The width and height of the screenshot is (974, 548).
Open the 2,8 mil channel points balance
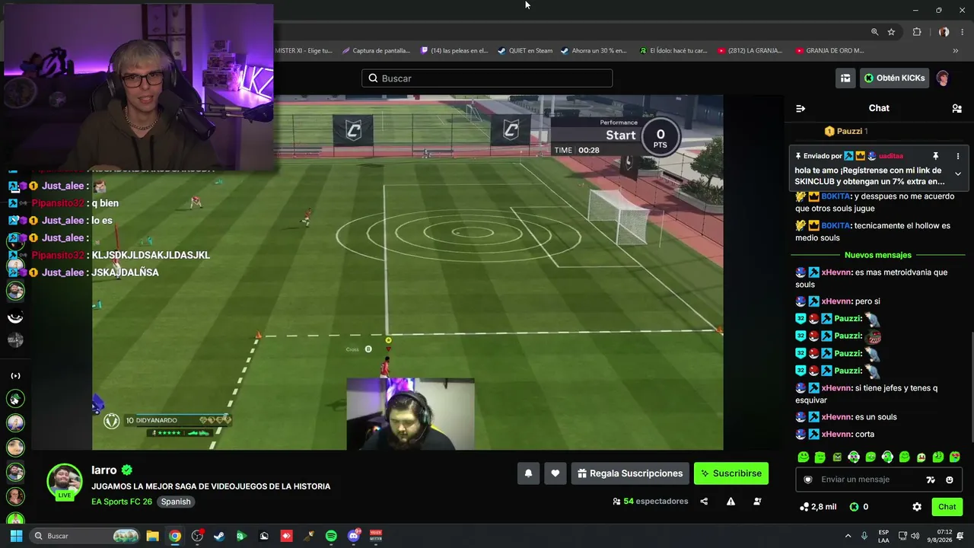coord(817,507)
